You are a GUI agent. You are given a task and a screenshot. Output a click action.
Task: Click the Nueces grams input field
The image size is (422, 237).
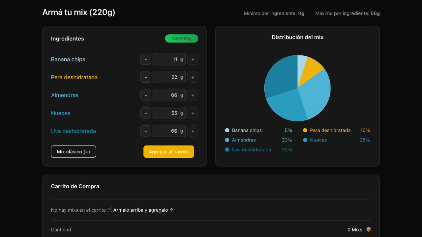(169, 113)
